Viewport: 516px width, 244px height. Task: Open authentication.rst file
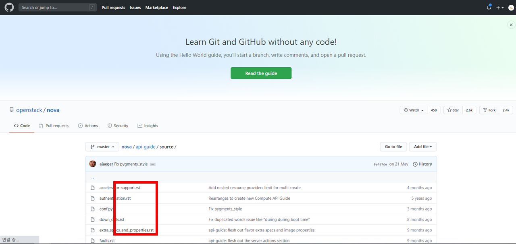(x=115, y=198)
